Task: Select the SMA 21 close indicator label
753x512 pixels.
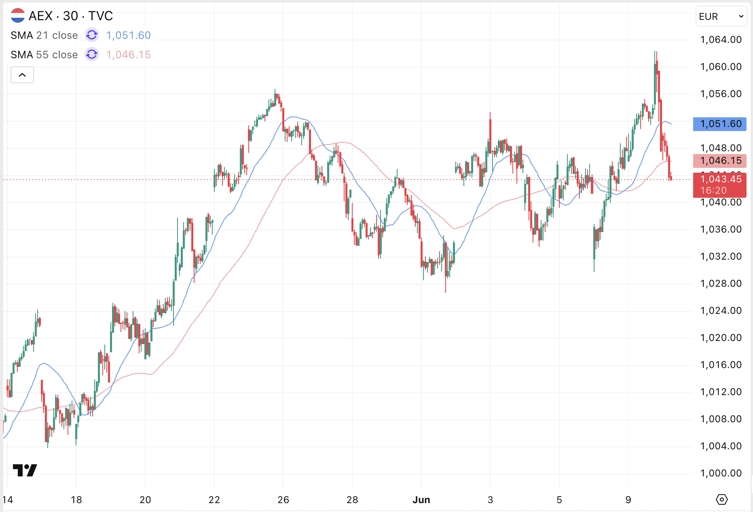Action: coord(44,35)
